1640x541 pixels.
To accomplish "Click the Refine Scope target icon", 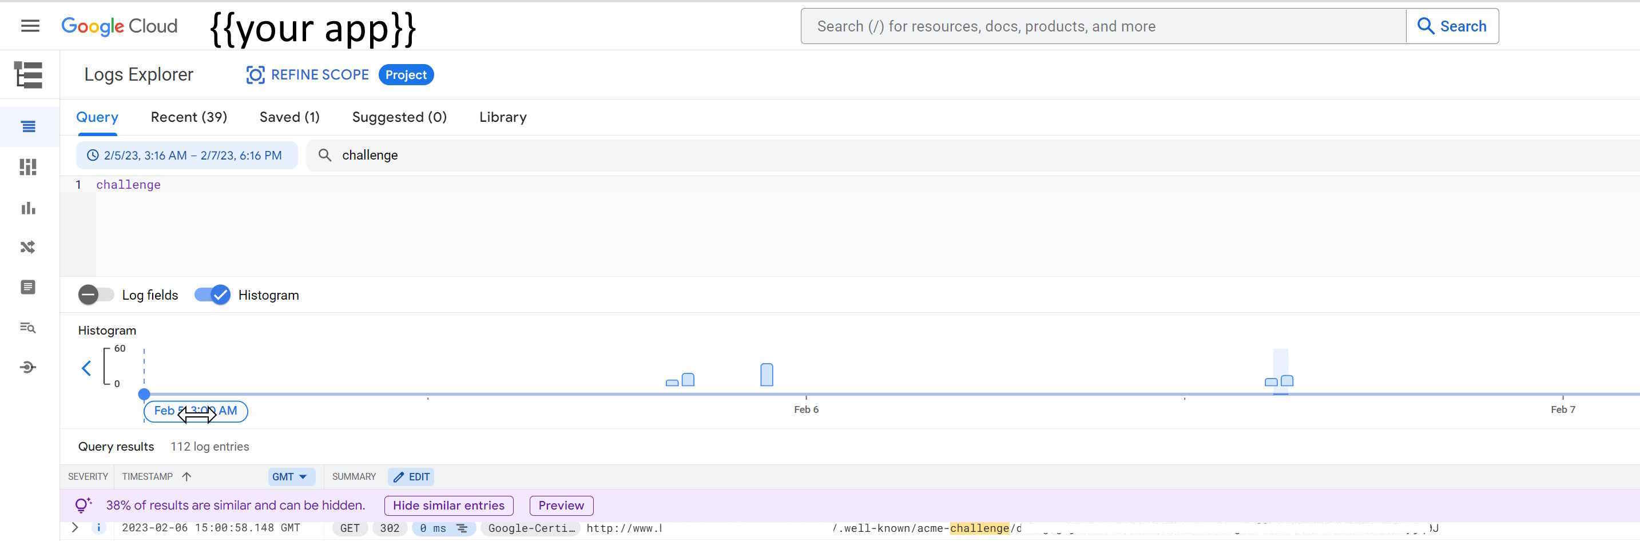I will click(x=255, y=74).
